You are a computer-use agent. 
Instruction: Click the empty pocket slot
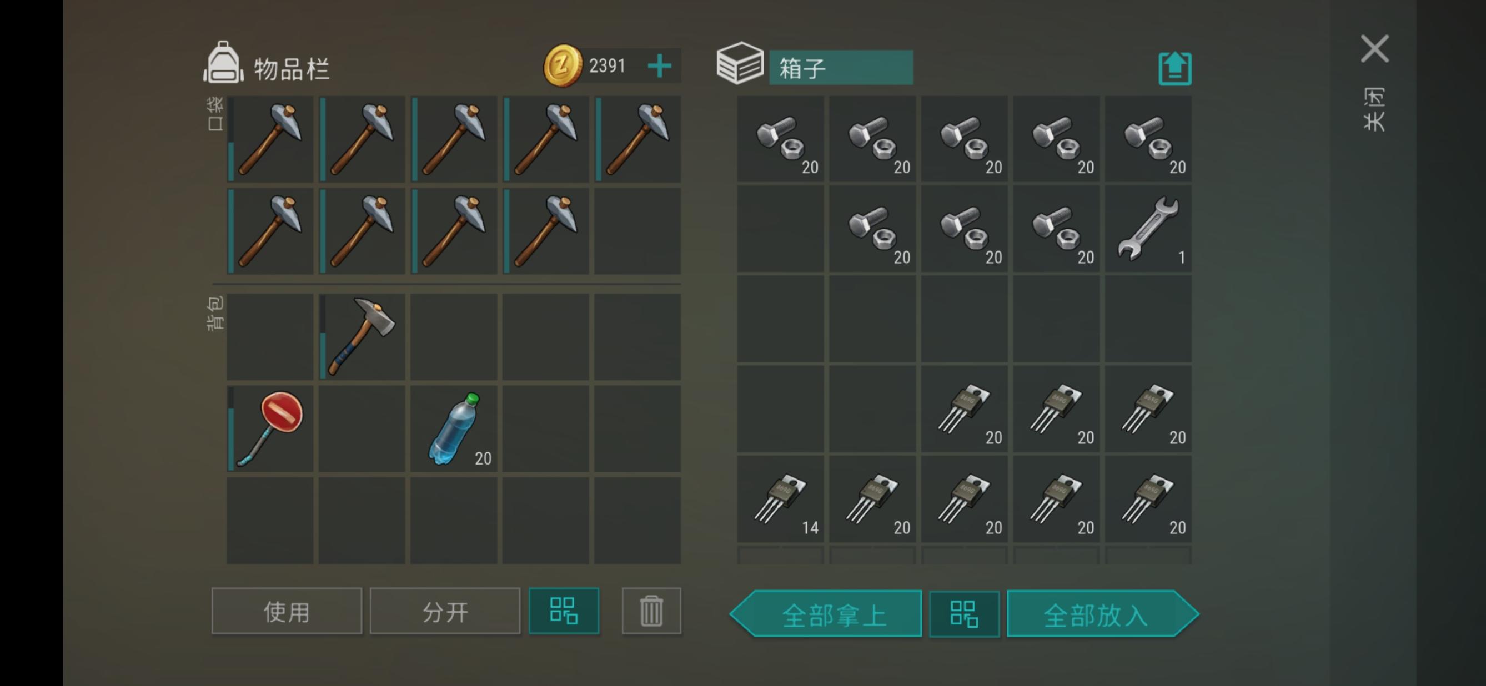(x=637, y=230)
